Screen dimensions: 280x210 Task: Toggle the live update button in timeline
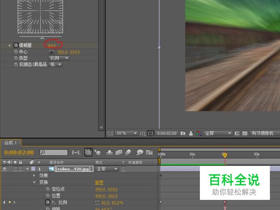pos(88,152)
